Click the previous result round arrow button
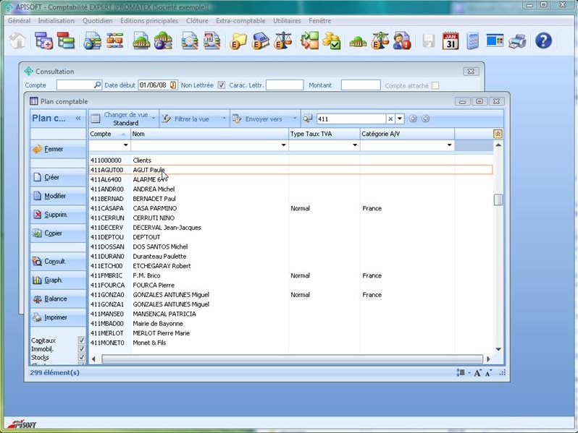 click(x=413, y=119)
